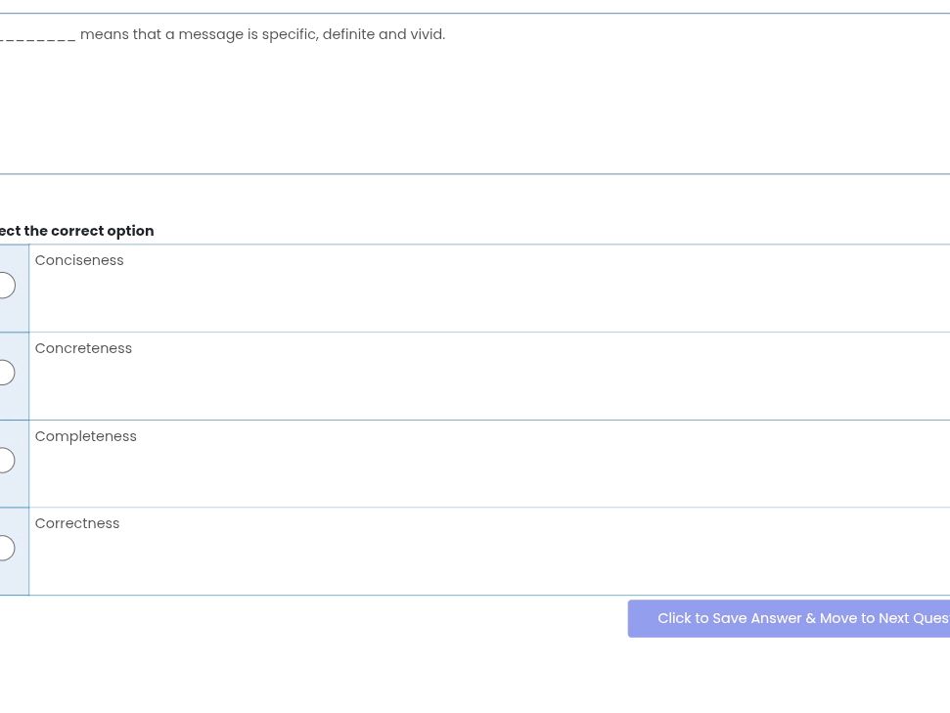The image size is (950, 713).
Task: Click the blank underline in the question
Action: tap(37, 36)
